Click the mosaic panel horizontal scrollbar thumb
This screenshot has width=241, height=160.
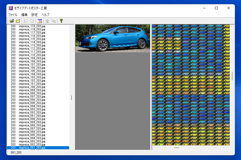[x=177, y=148]
